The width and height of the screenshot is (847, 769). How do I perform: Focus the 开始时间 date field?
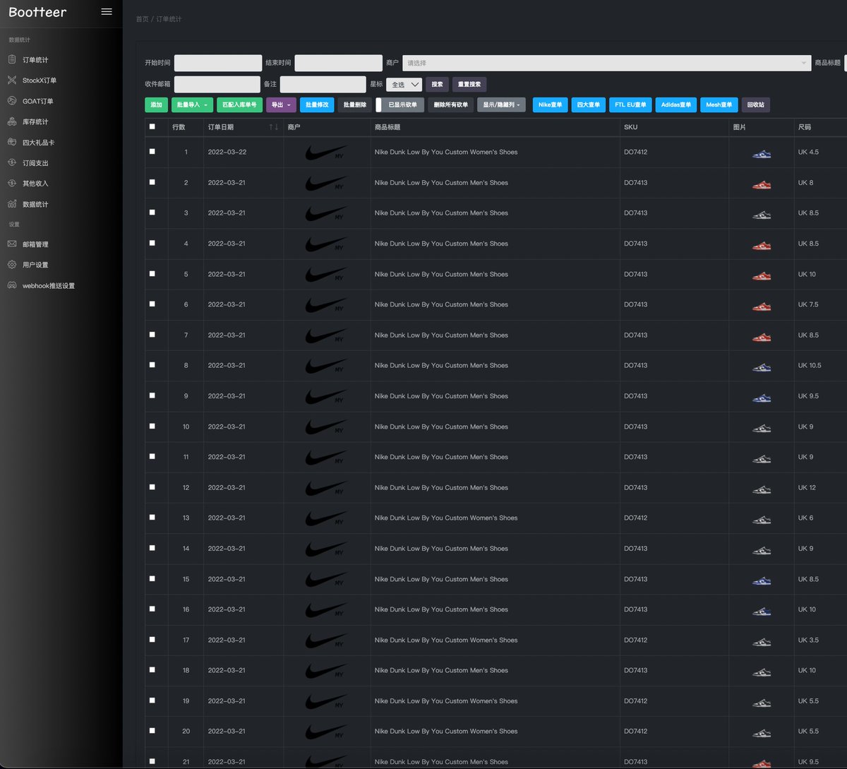218,63
